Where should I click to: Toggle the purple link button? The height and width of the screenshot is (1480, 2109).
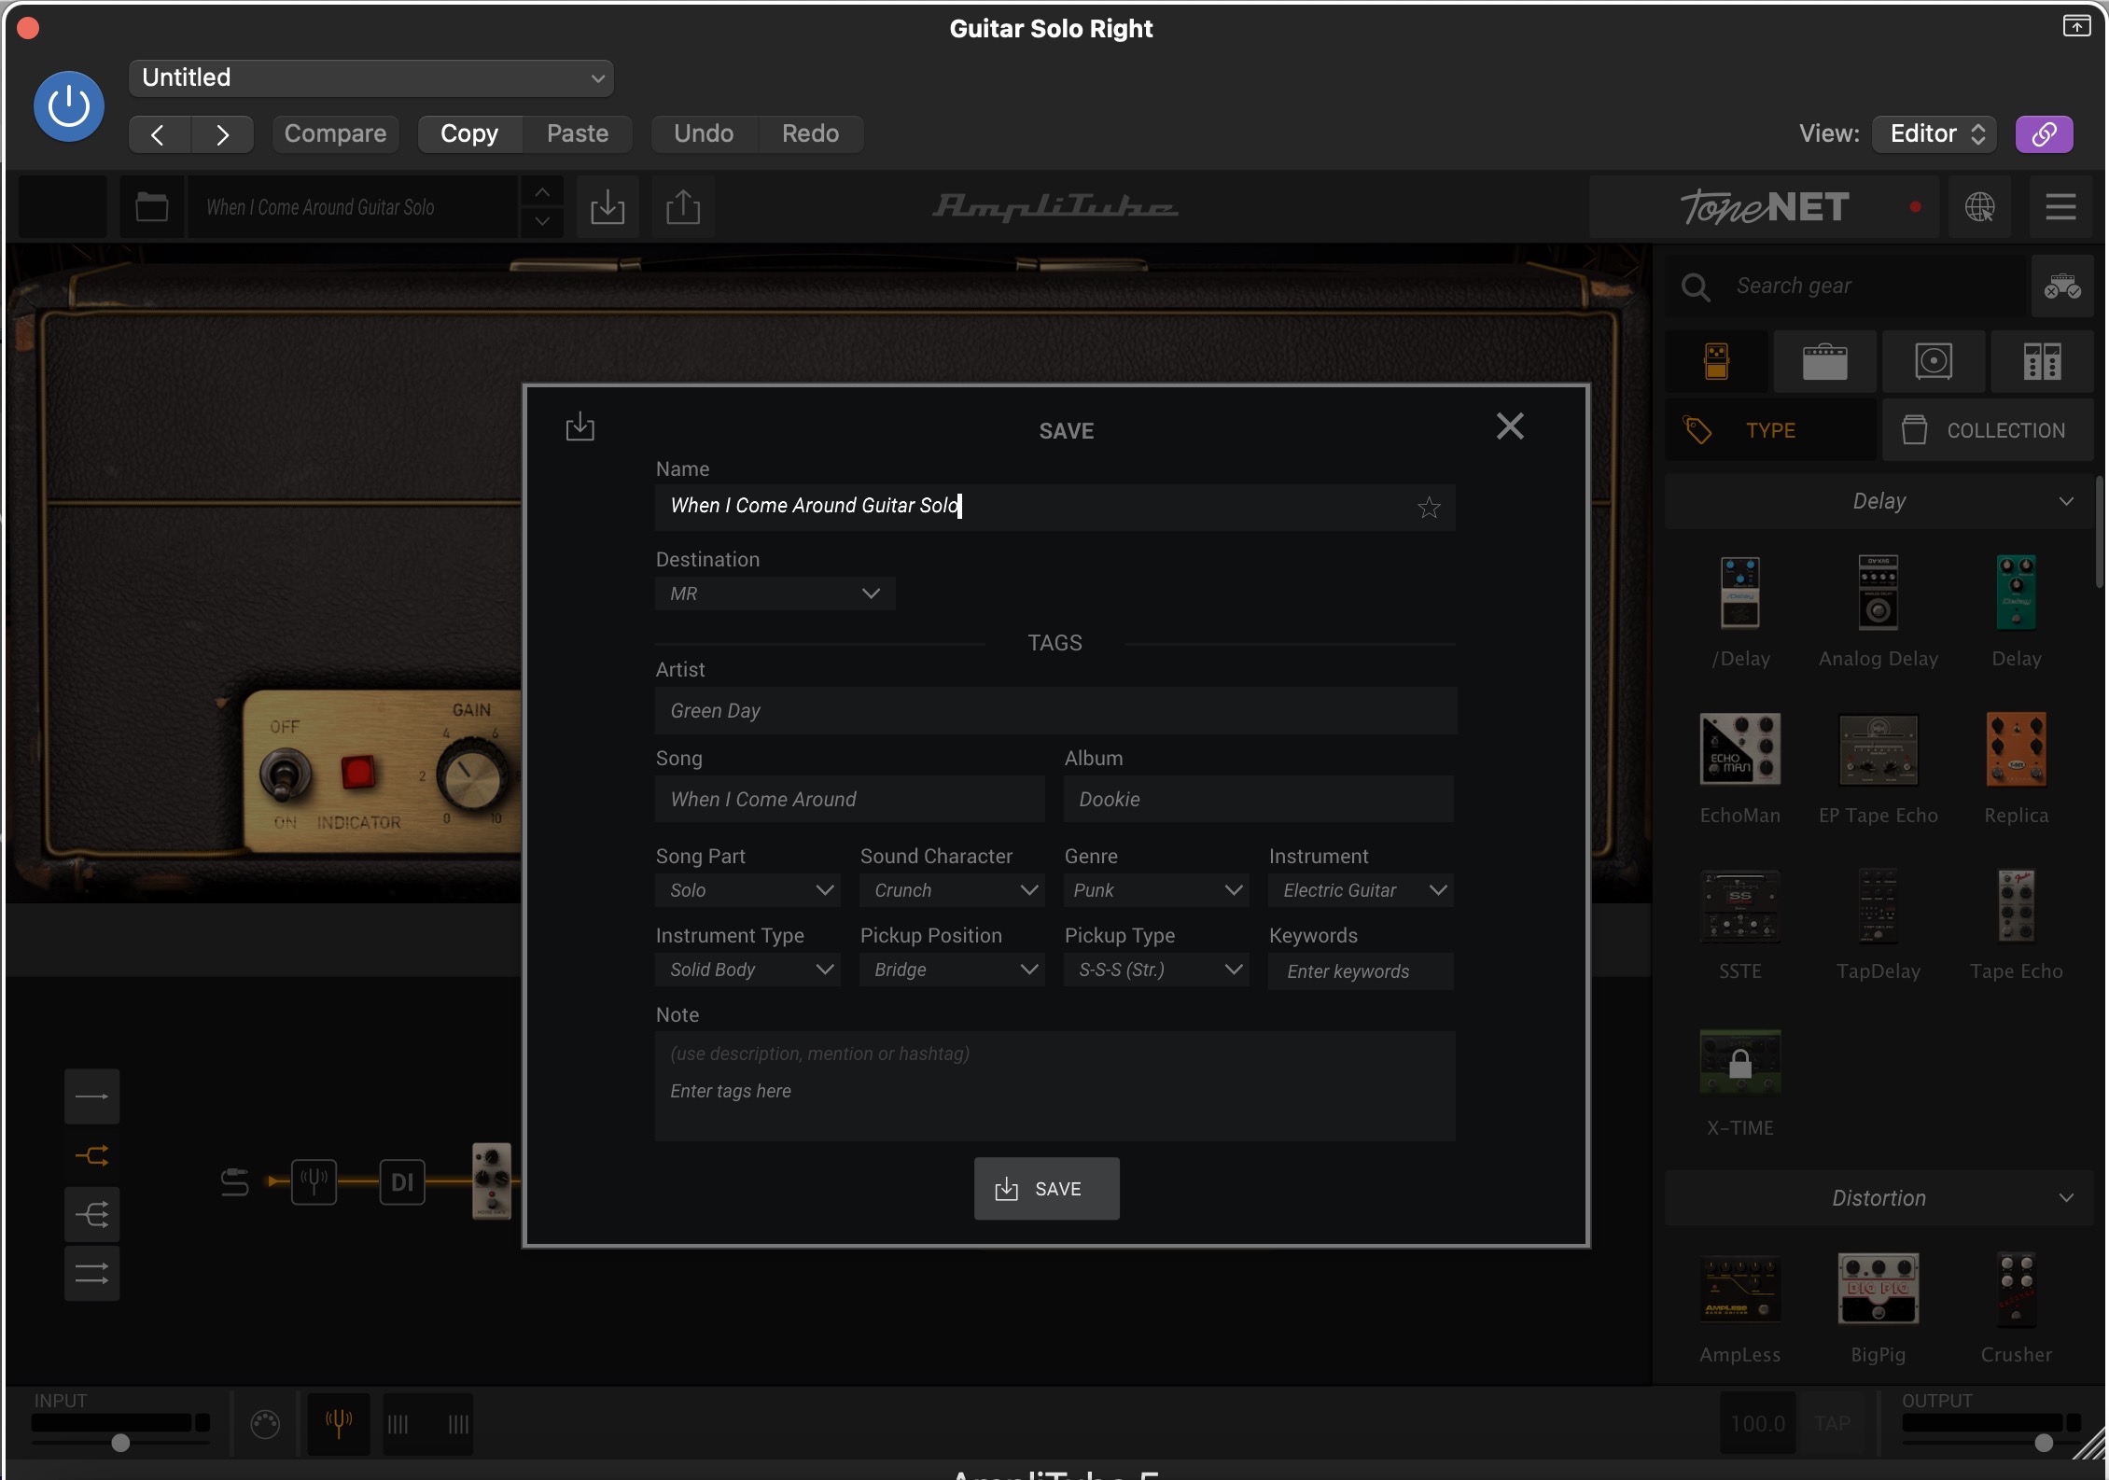point(2044,134)
